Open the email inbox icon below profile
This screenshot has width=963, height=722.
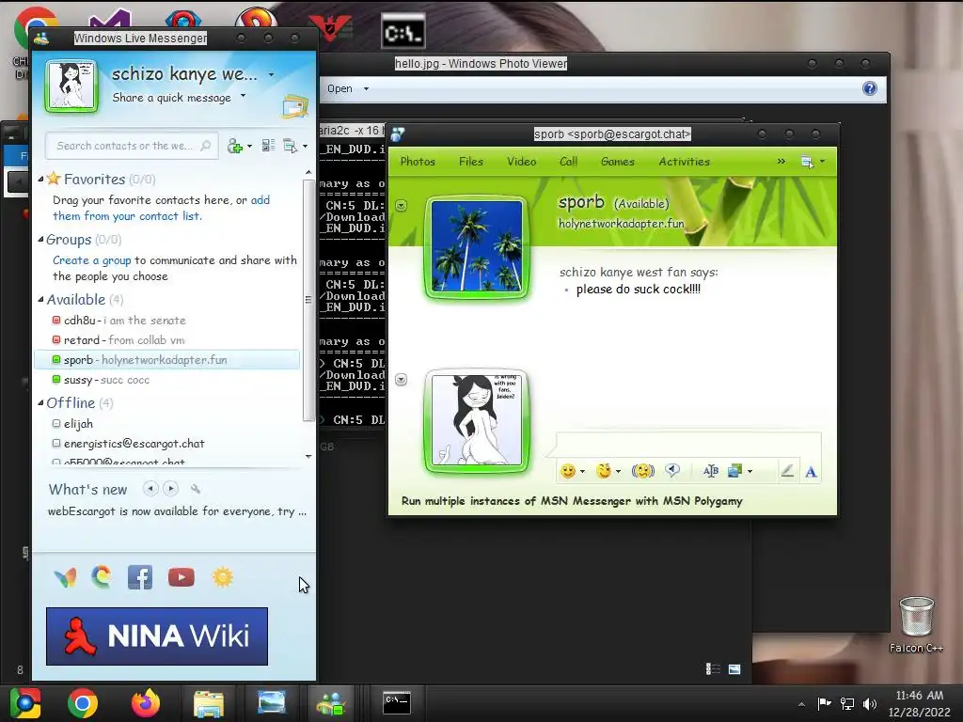point(294,106)
